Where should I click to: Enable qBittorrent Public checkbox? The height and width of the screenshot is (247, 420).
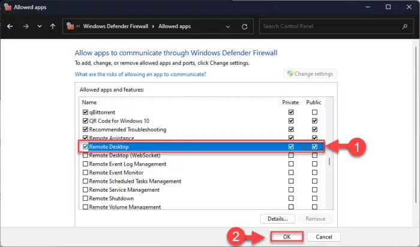[x=314, y=112]
